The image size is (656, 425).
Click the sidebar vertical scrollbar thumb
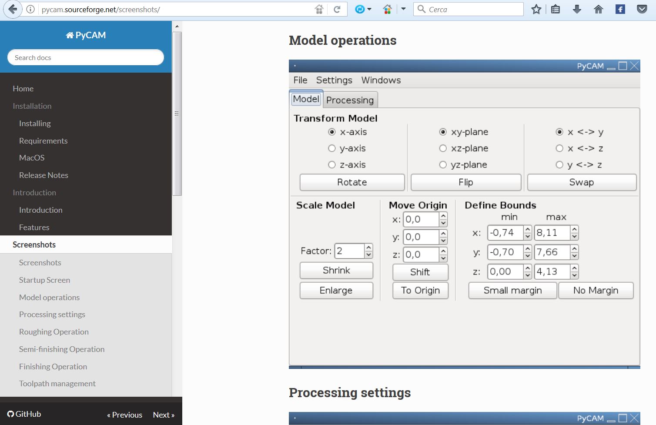pyautogui.click(x=177, y=114)
